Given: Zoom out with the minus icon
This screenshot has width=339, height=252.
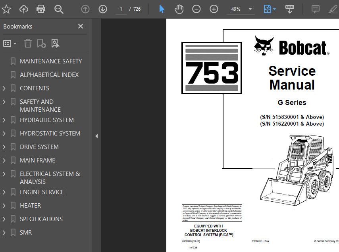Looking at the screenshot, I should point(196,9).
